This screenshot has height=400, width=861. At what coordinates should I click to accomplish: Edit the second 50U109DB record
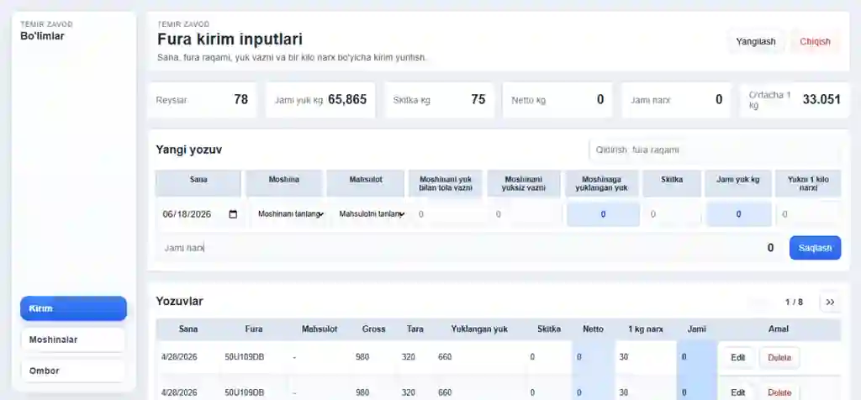(x=738, y=393)
